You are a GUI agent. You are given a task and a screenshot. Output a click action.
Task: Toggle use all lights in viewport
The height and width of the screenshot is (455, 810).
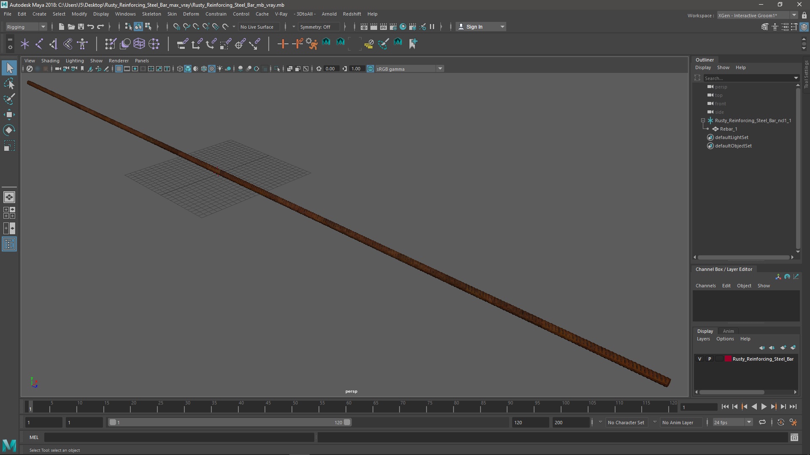point(220,69)
